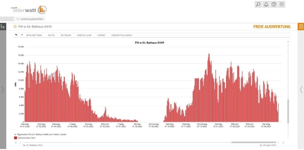Image resolution: width=304 pixels, height=150 pixels.
Task: Click the 18.000 y-axis value
Action: coord(21,47)
